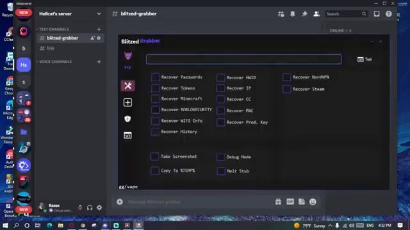The image size is (410, 230).
Task: Open User Settings gear next to Razex
Action: pyautogui.click(x=99, y=208)
